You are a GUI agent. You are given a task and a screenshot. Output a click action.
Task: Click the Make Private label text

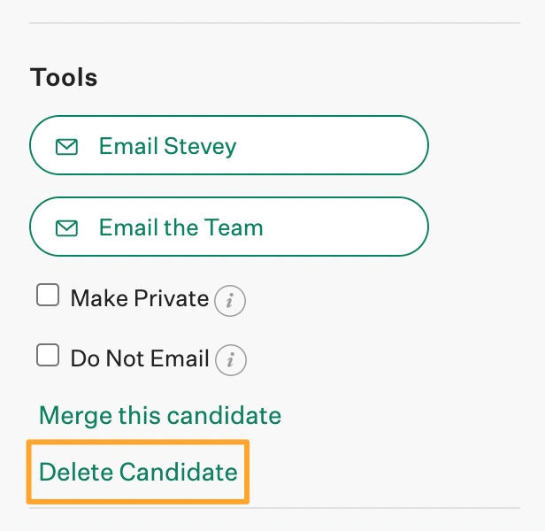pyautogui.click(x=140, y=298)
